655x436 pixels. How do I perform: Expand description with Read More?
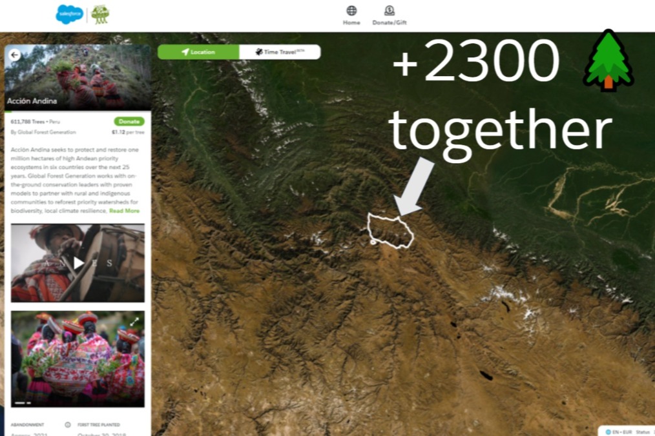[x=124, y=211]
